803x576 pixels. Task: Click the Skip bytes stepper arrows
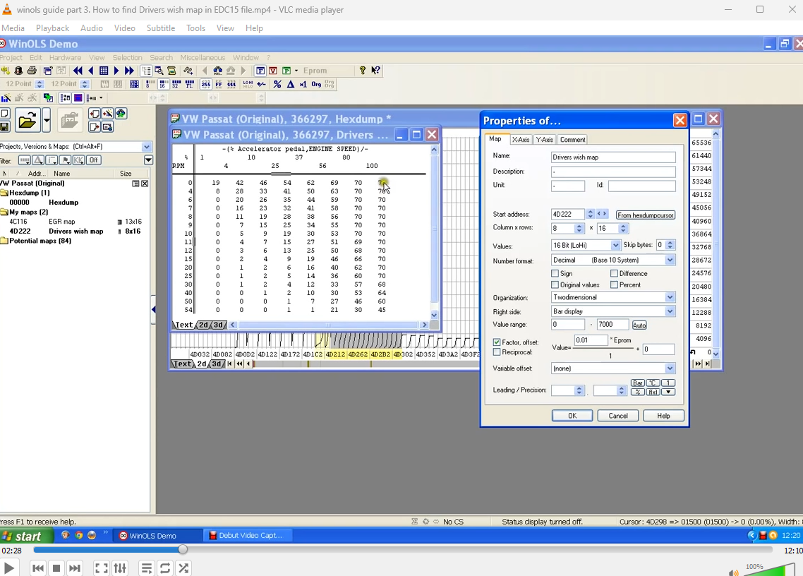670,246
